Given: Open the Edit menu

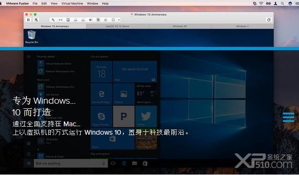Looking at the screenshot, I should point(44,3).
